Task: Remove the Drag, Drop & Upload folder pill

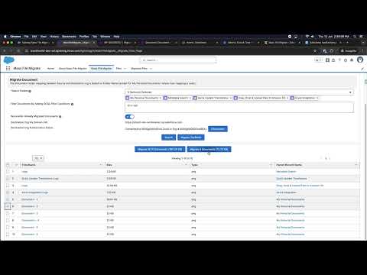Action: click(x=287, y=98)
